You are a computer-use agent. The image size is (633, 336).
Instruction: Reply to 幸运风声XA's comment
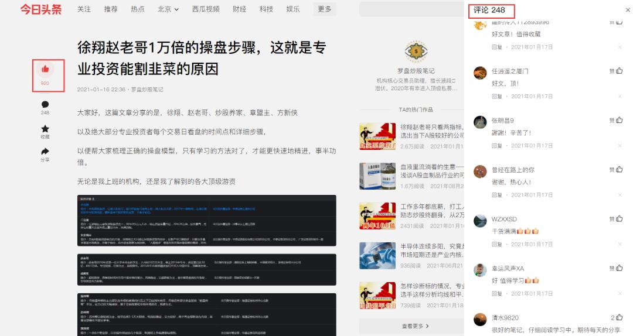click(497, 293)
